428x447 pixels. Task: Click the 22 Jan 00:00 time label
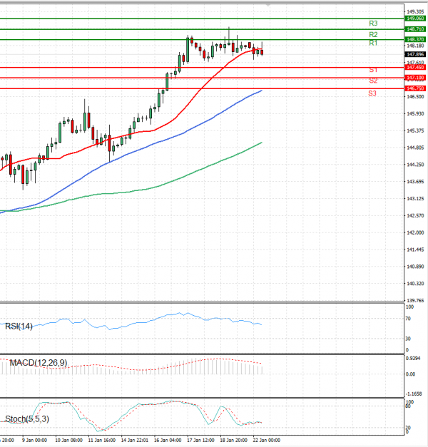(267, 441)
